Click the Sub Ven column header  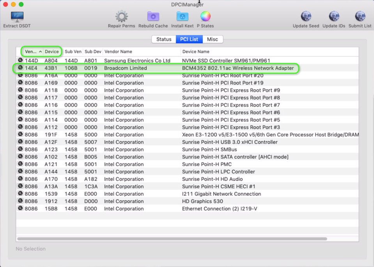point(73,51)
